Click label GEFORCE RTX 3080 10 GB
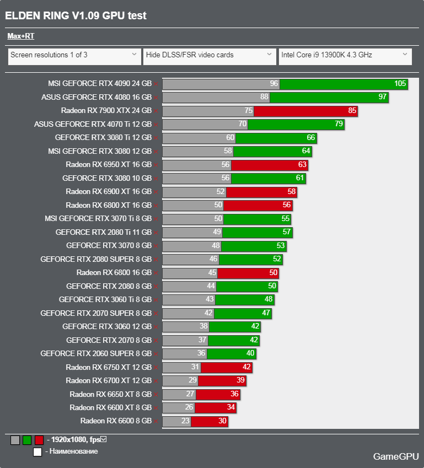The width and height of the screenshot is (424, 468). tap(107, 178)
